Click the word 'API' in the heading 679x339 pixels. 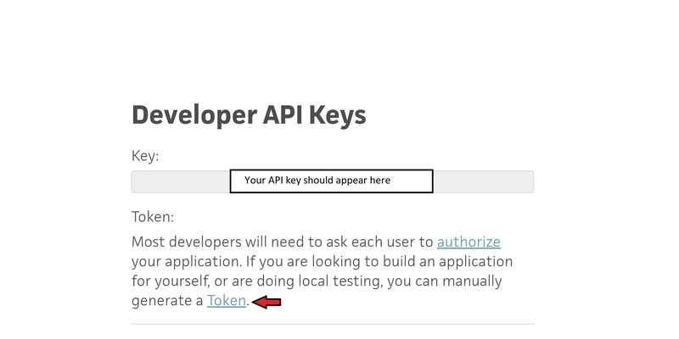(275, 114)
